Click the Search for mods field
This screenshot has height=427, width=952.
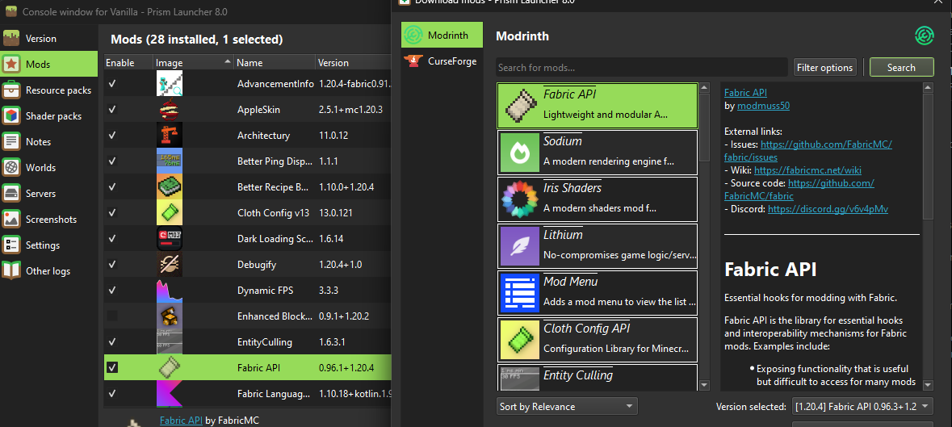[643, 67]
